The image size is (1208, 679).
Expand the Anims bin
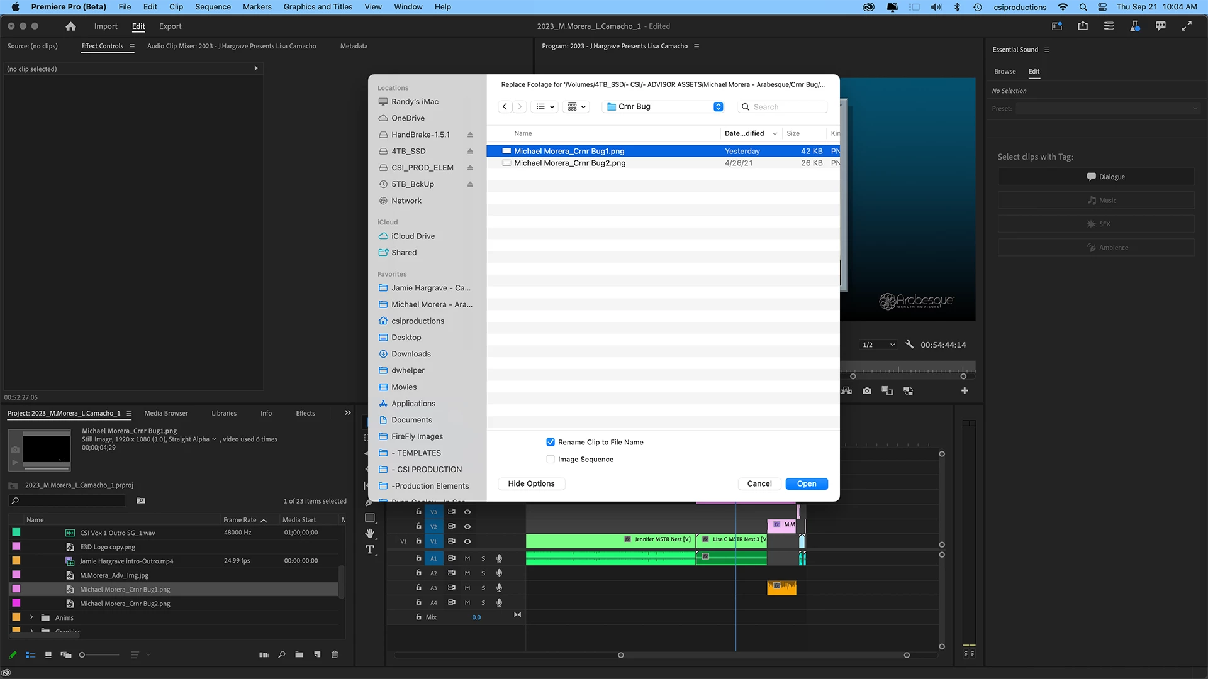(x=31, y=617)
